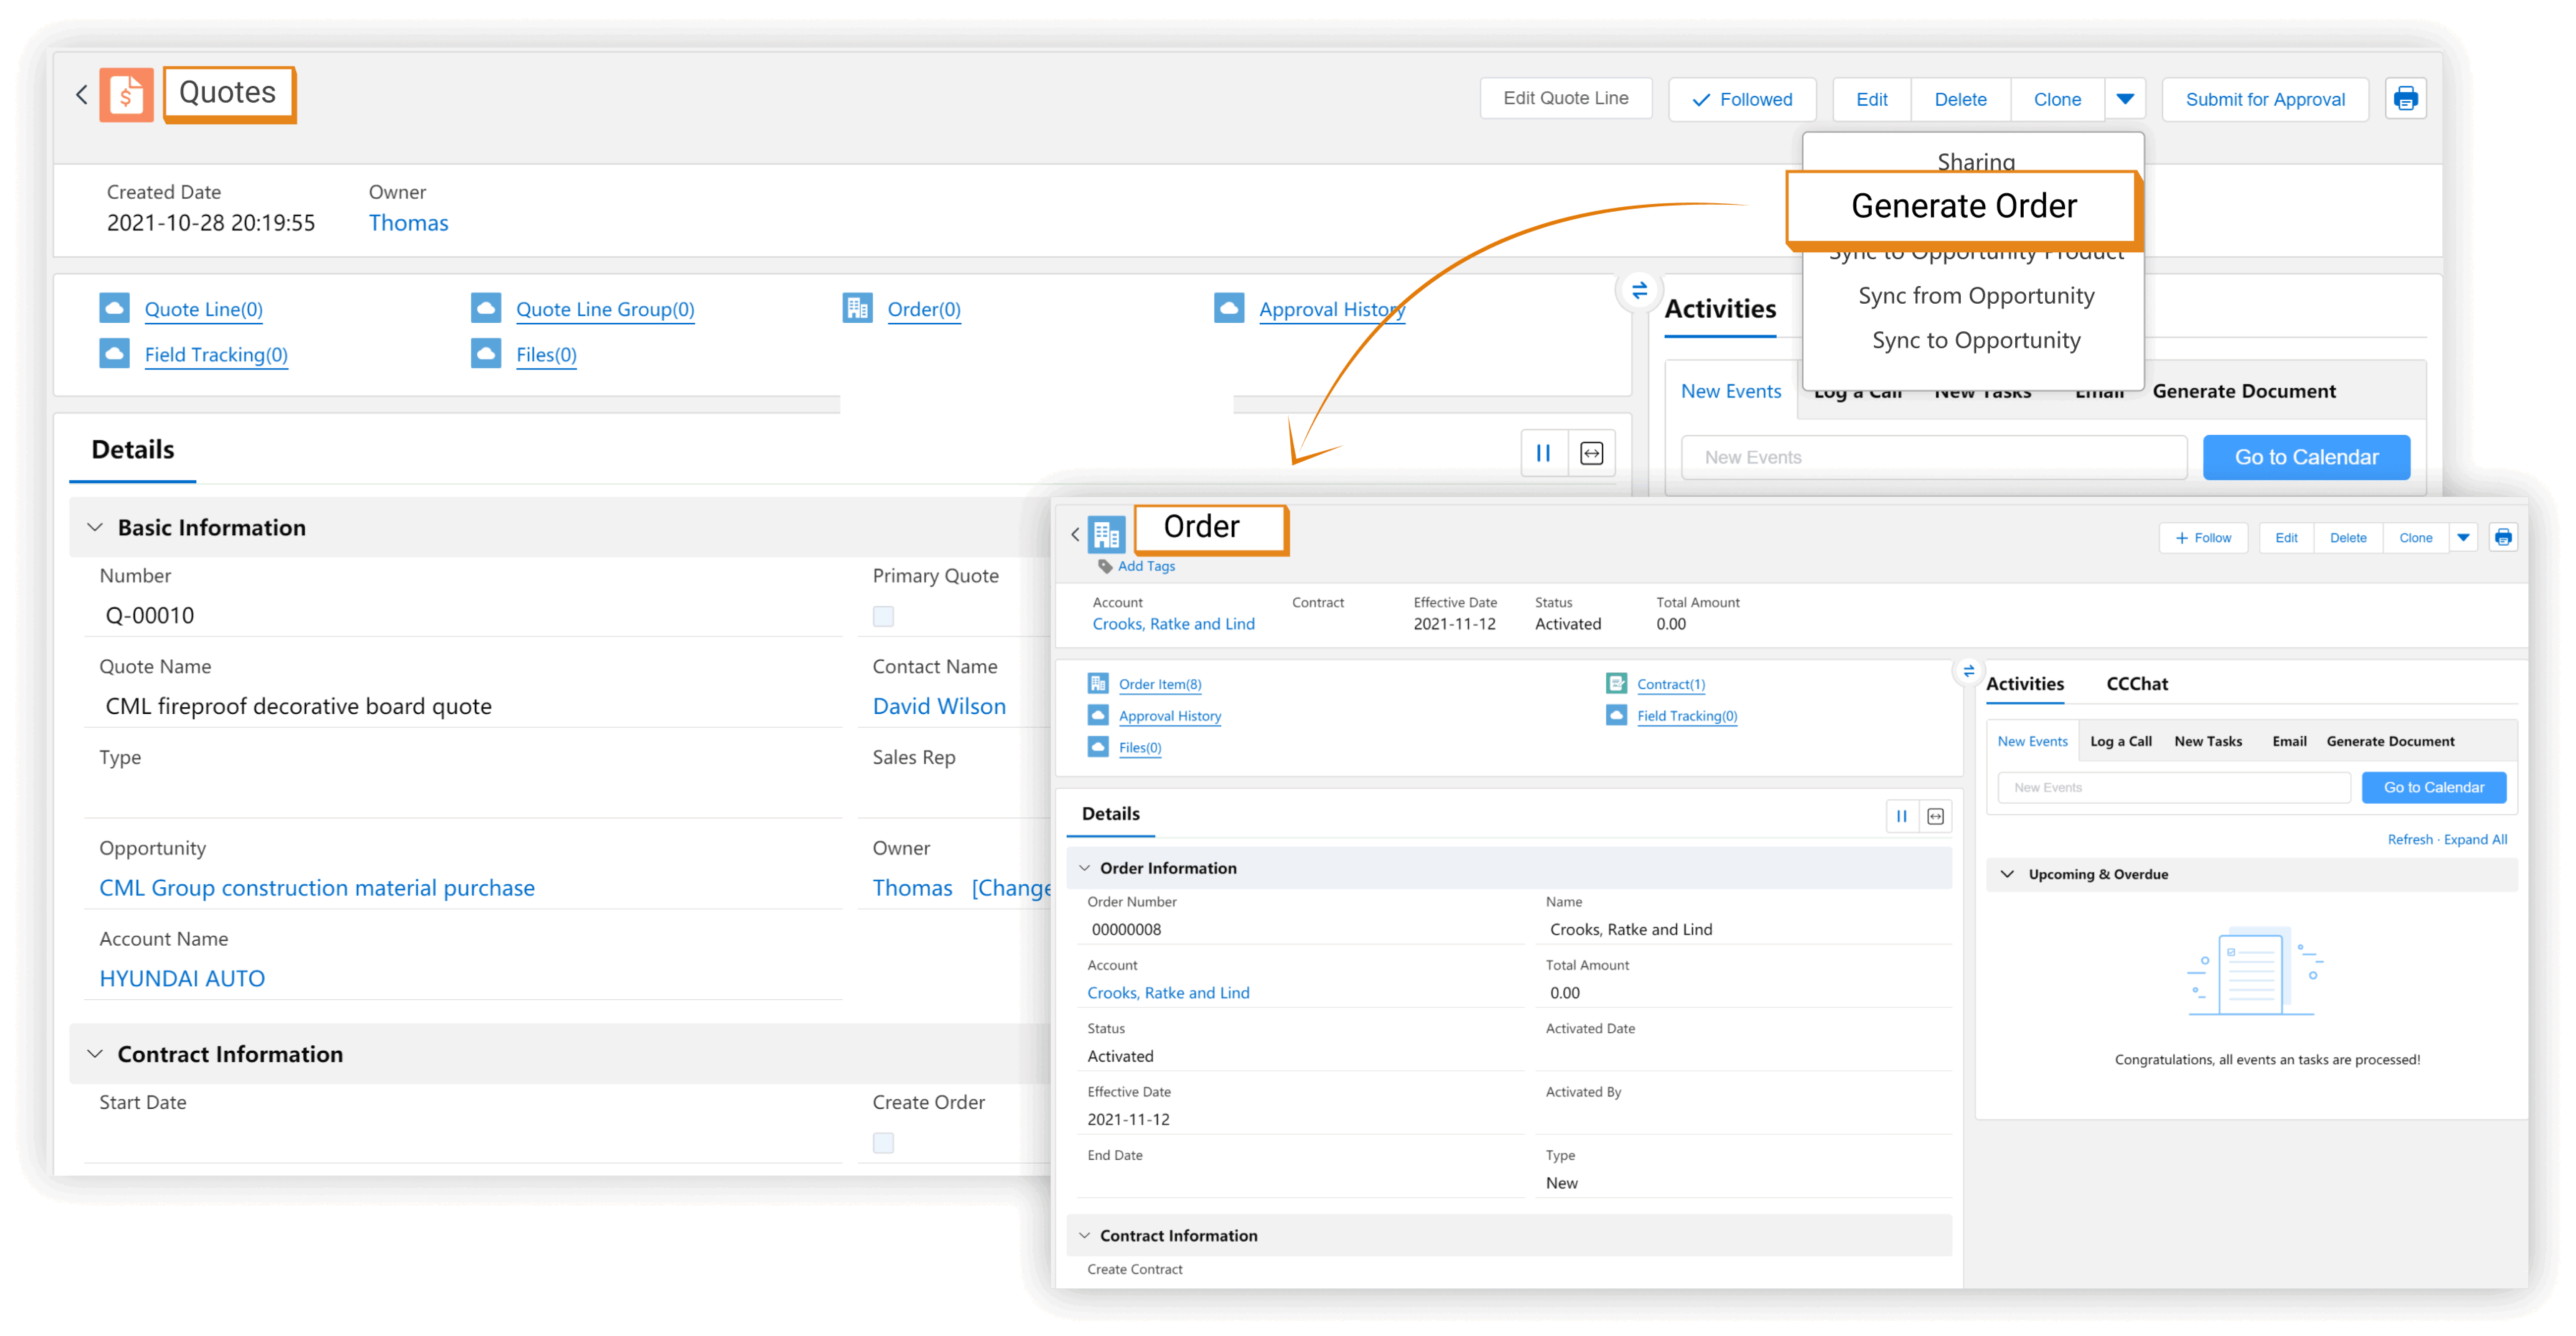Screen dimensions: 2576x1336
Task: Click the expand width icon in Order Details
Action: click(x=1935, y=816)
